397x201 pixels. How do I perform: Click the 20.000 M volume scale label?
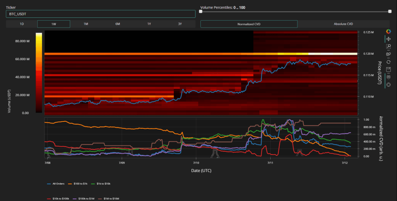click(x=23, y=95)
